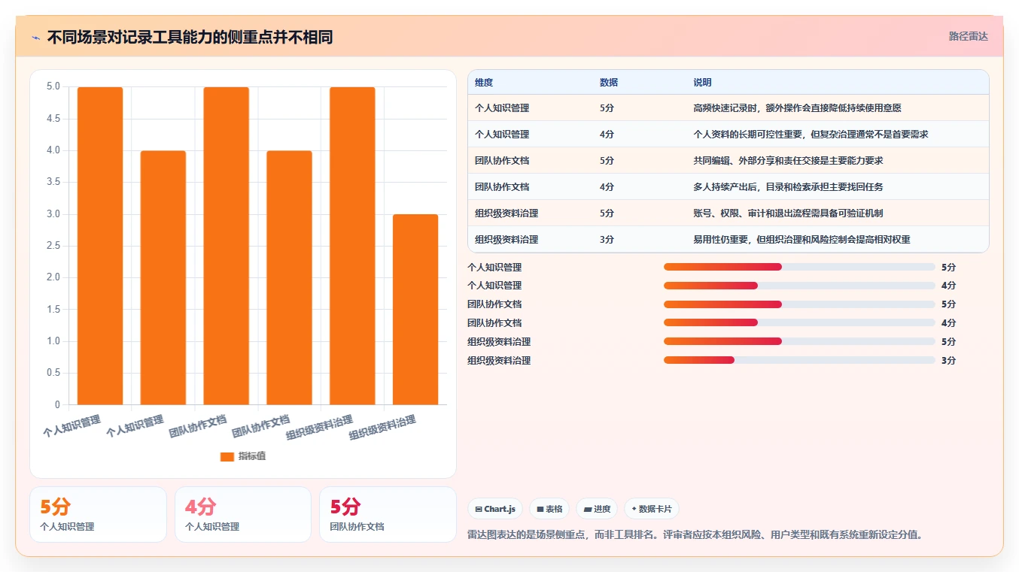Click the 4.5 y-axis label

53,119
